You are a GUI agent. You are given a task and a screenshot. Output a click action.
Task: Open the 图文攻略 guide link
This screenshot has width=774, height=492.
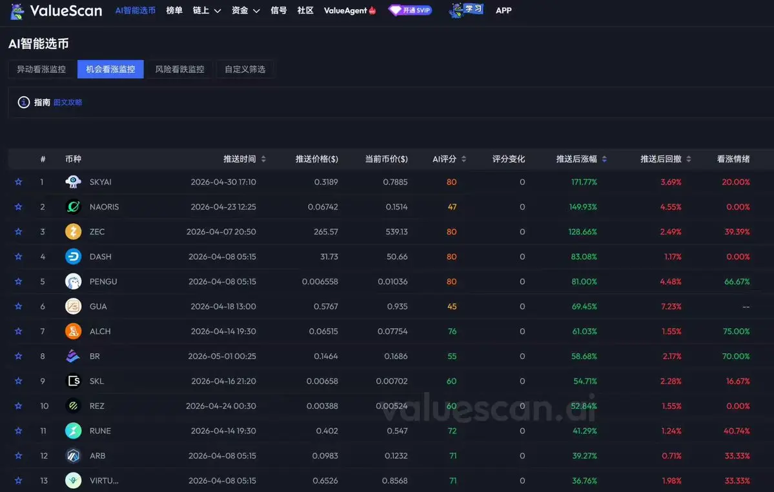pyautogui.click(x=68, y=102)
